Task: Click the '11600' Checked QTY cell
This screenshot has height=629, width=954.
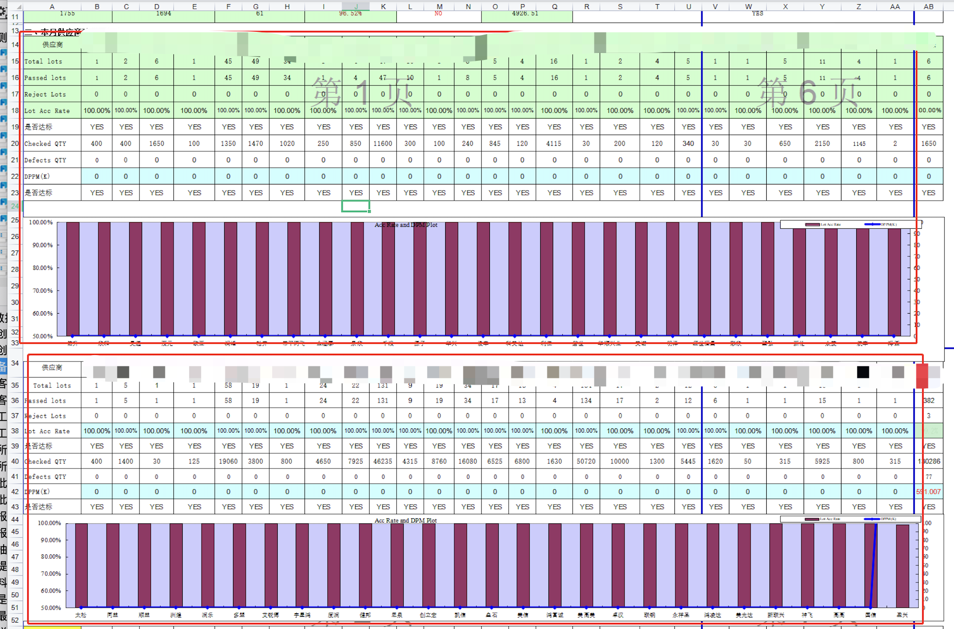Action: click(383, 143)
